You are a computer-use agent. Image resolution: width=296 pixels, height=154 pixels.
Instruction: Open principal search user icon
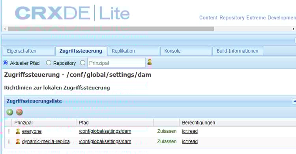point(150,62)
